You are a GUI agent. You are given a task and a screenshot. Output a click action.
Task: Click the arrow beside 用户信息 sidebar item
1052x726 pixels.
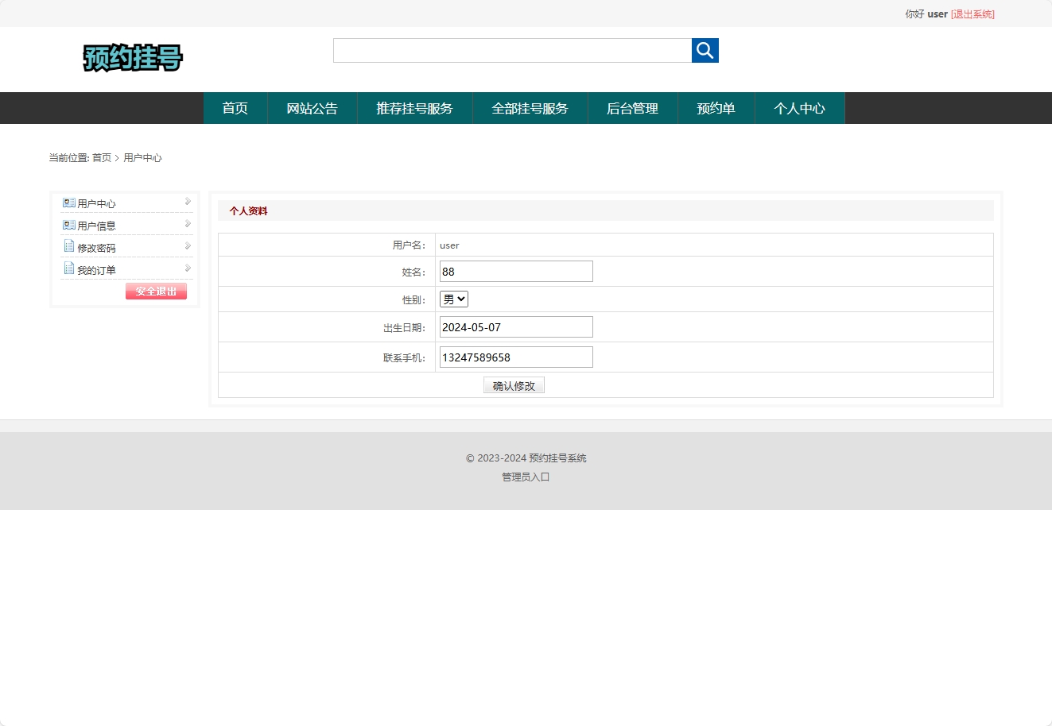click(x=188, y=224)
